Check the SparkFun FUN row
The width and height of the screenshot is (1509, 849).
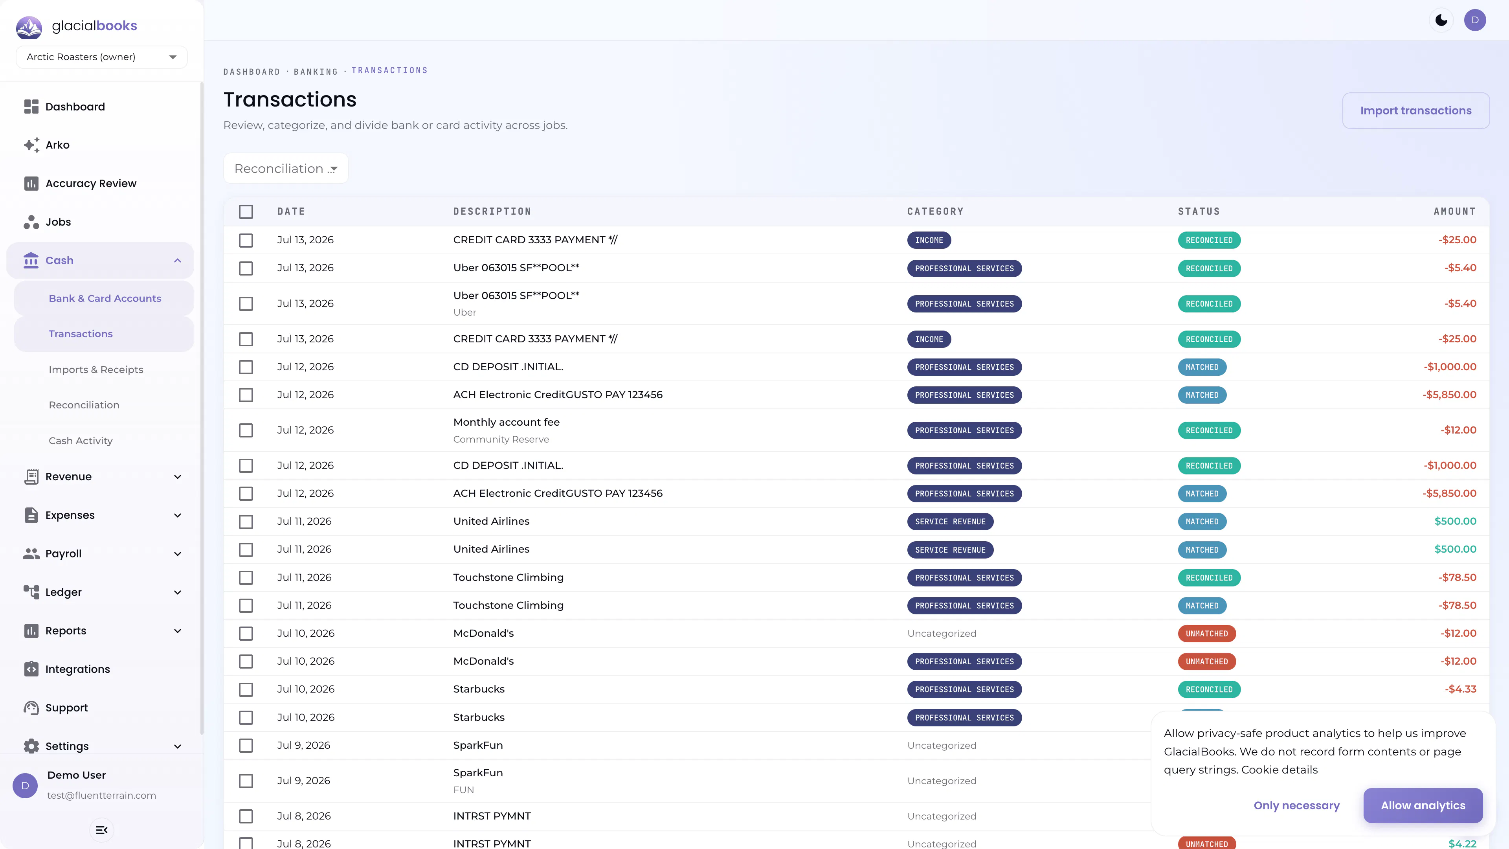(246, 781)
